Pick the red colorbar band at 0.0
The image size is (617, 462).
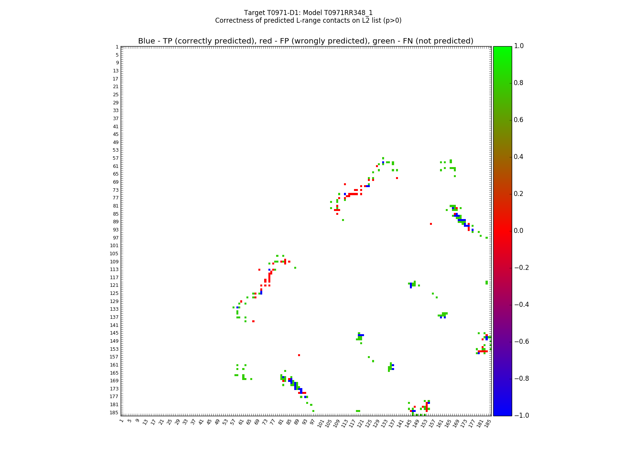click(502, 231)
